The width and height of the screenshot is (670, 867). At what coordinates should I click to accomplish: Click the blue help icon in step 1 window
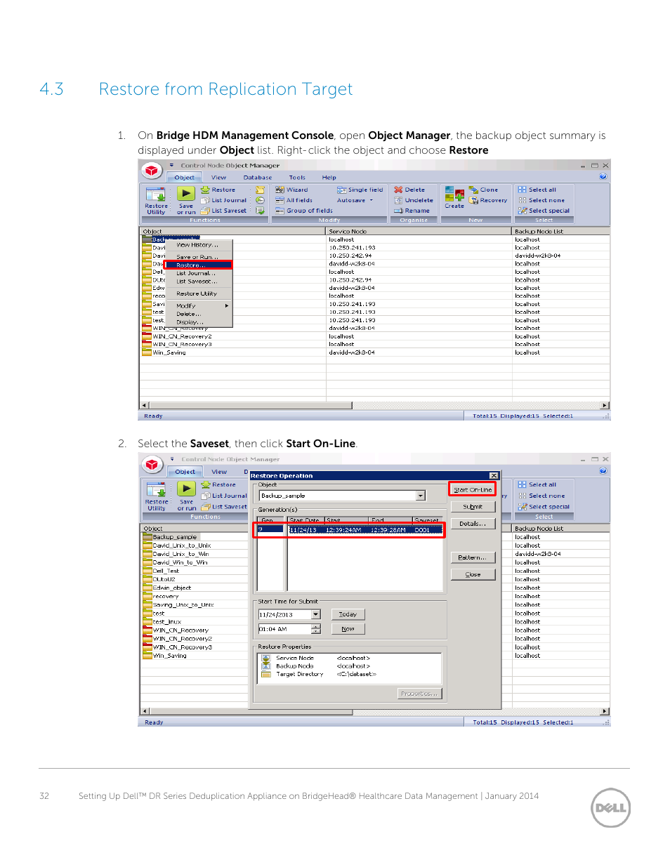(603, 177)
